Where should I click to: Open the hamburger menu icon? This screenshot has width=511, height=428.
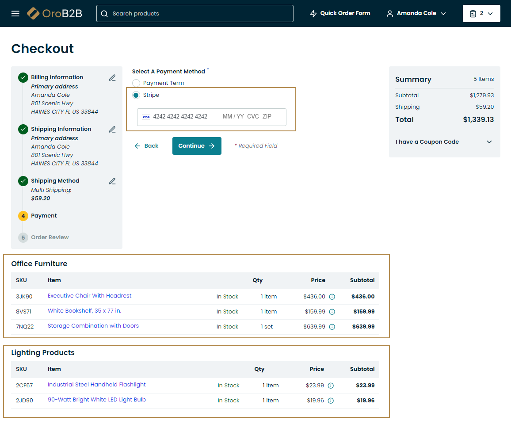click(15, 14)
